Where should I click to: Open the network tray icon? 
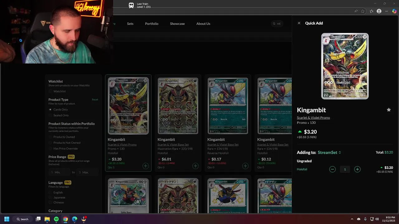(x=372, y=219)
